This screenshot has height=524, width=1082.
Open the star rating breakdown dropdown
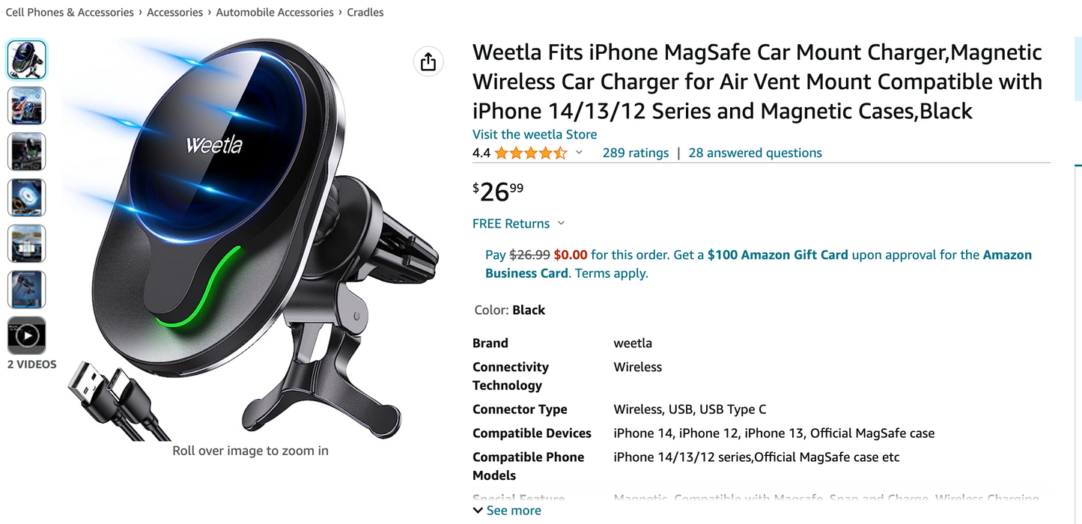pos(579,153)
